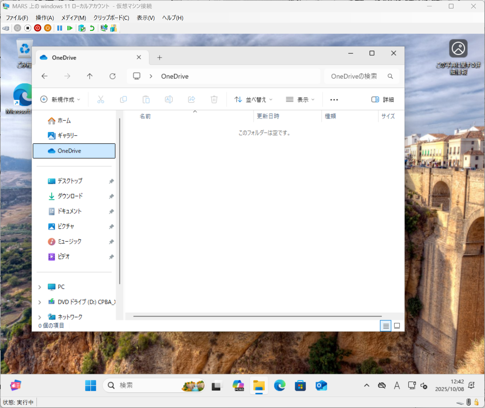The image size is (485, 408).
Task: Select ダウンロード in navigation pane
Action: click(x=70, y=196)
